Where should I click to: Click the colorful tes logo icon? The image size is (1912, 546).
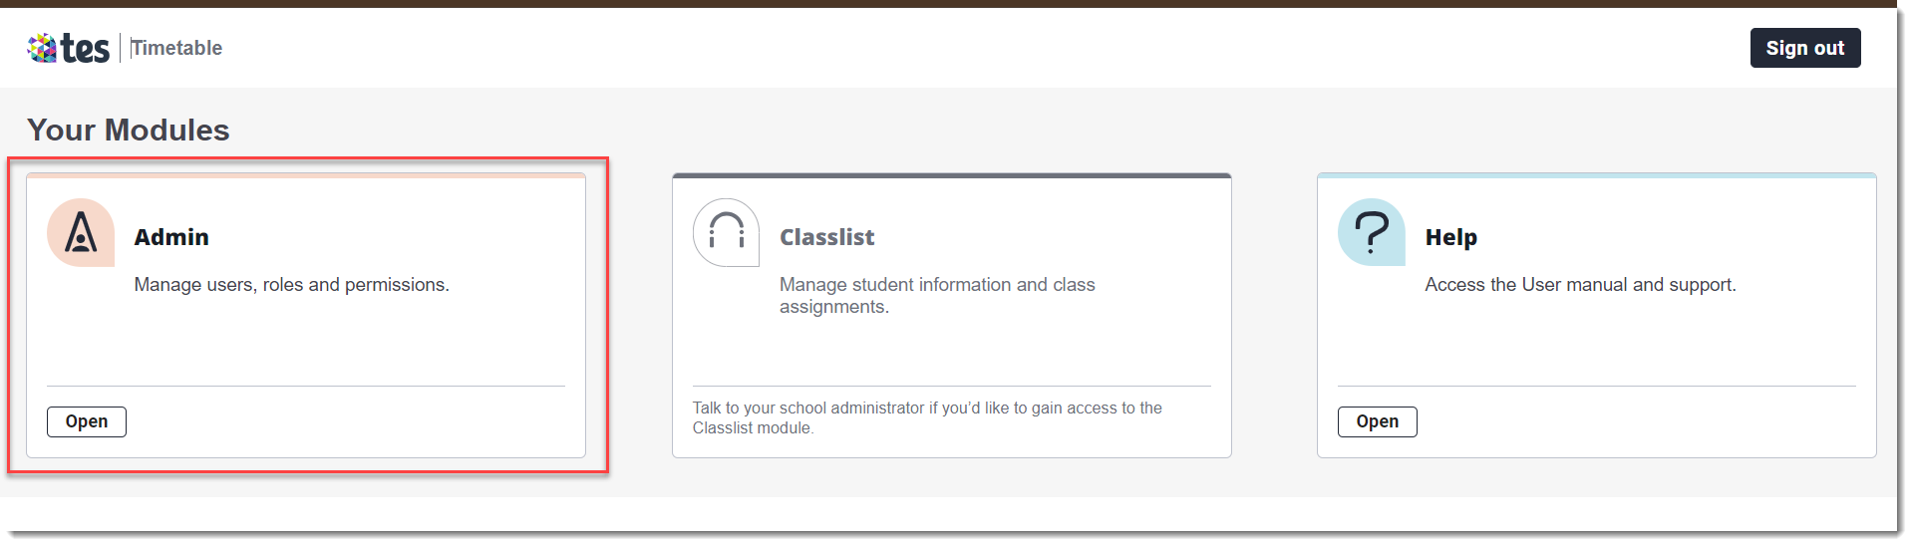(x=42, y=48)
